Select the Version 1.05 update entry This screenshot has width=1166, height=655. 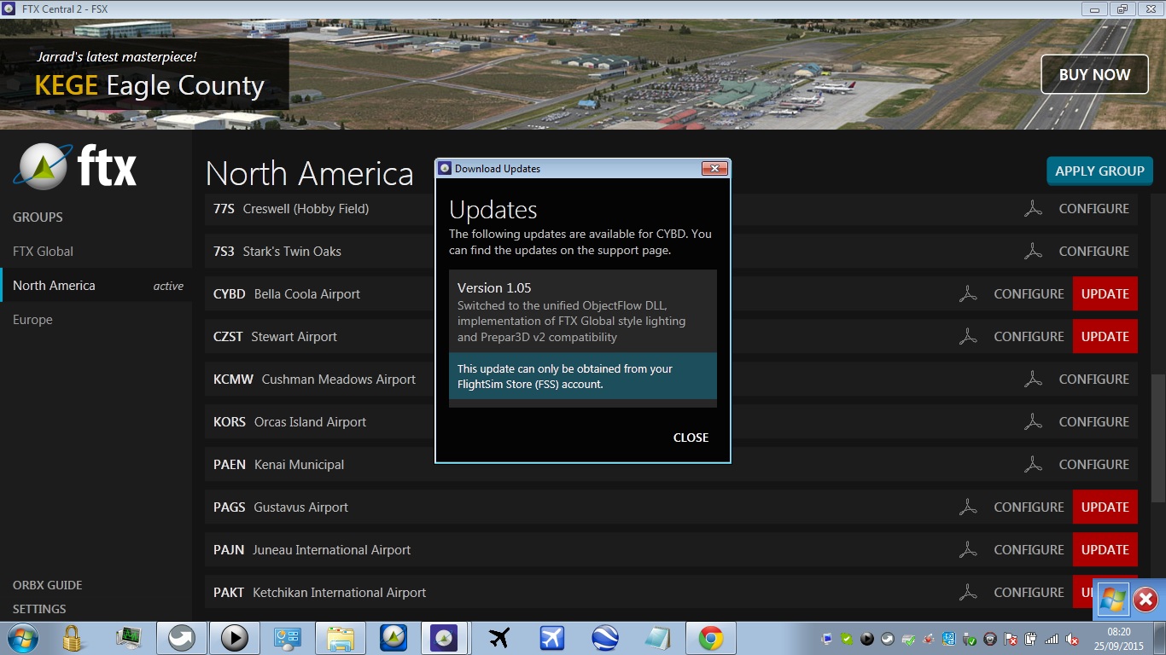point(583,311)
